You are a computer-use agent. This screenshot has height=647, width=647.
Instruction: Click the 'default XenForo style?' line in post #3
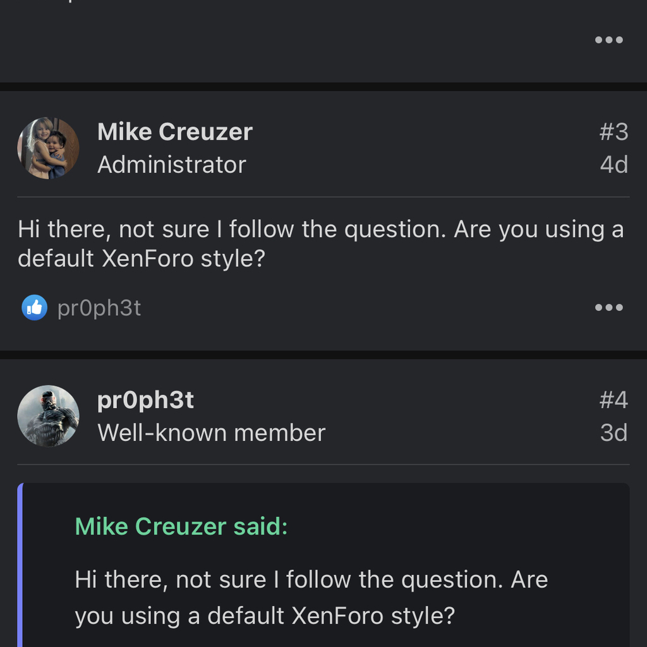pyautogui.click(x=142, y=258)
